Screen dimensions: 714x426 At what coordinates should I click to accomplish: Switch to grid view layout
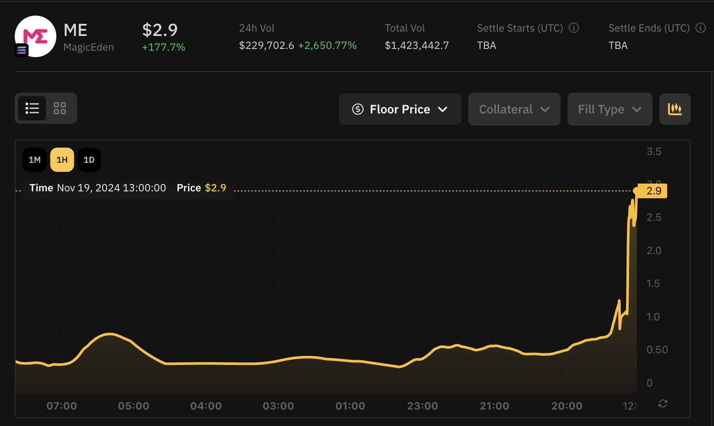point(60,108)
